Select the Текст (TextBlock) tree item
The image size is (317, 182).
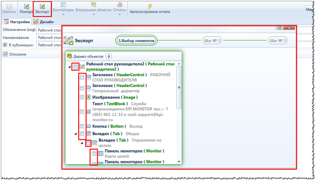coord(130,112)
